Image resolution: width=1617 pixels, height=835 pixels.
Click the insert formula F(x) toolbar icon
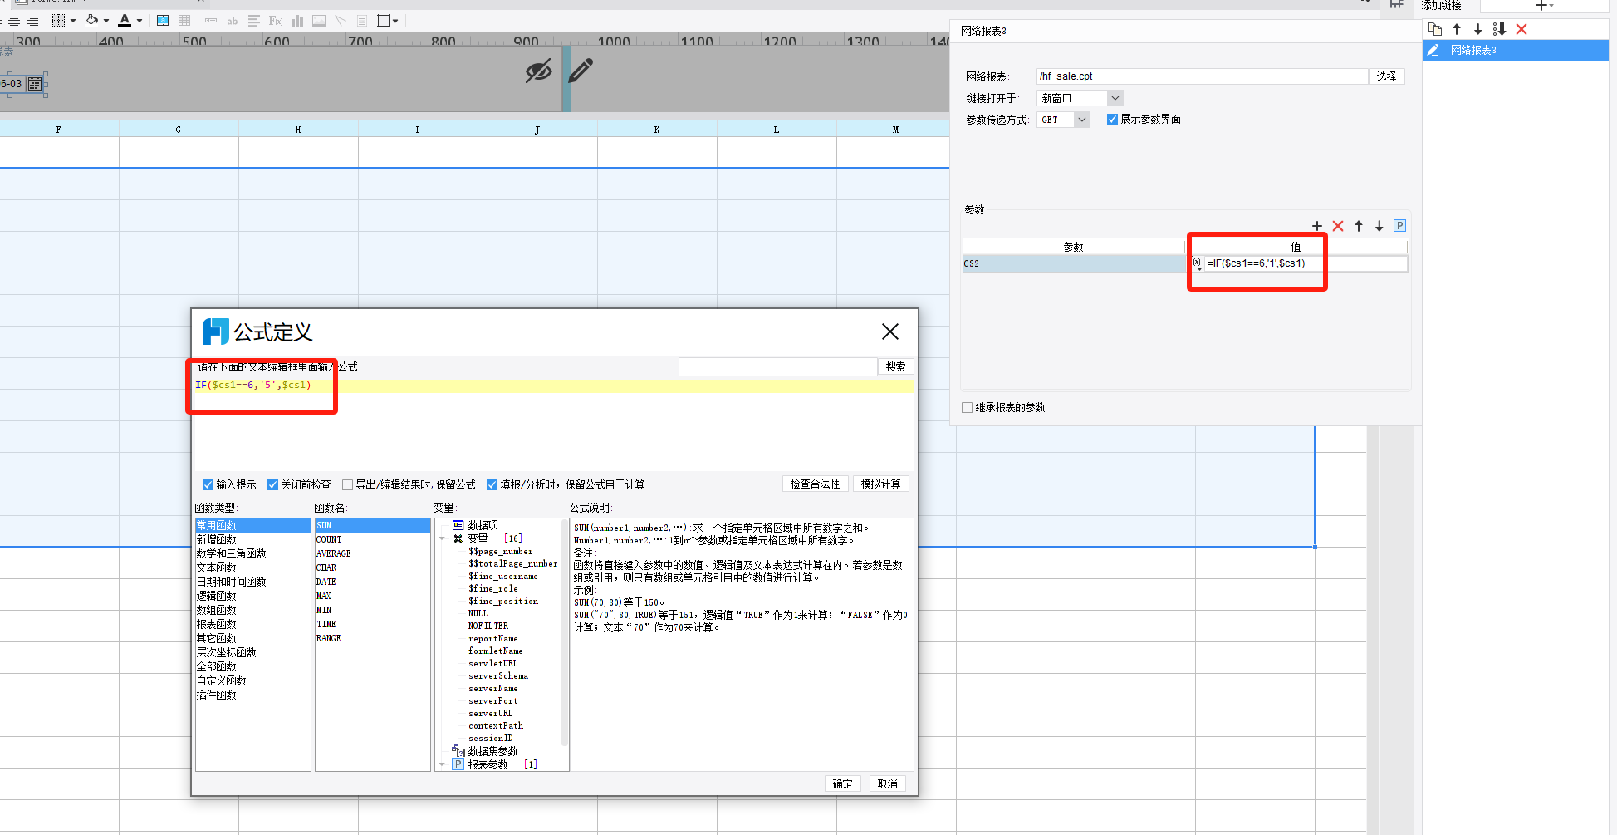(x=276, y=21)
